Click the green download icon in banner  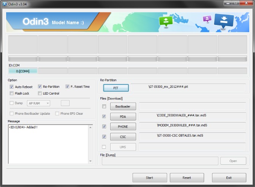[x=166, y=21]
